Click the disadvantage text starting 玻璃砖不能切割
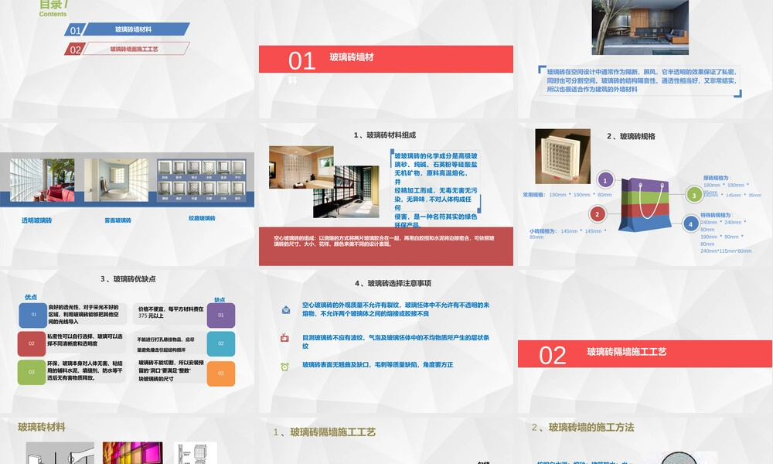 [171, 370]
